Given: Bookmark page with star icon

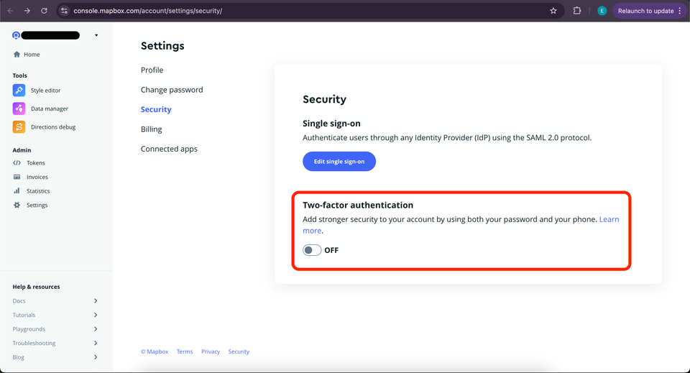Looking at the screenshot, I should [553, 11].
